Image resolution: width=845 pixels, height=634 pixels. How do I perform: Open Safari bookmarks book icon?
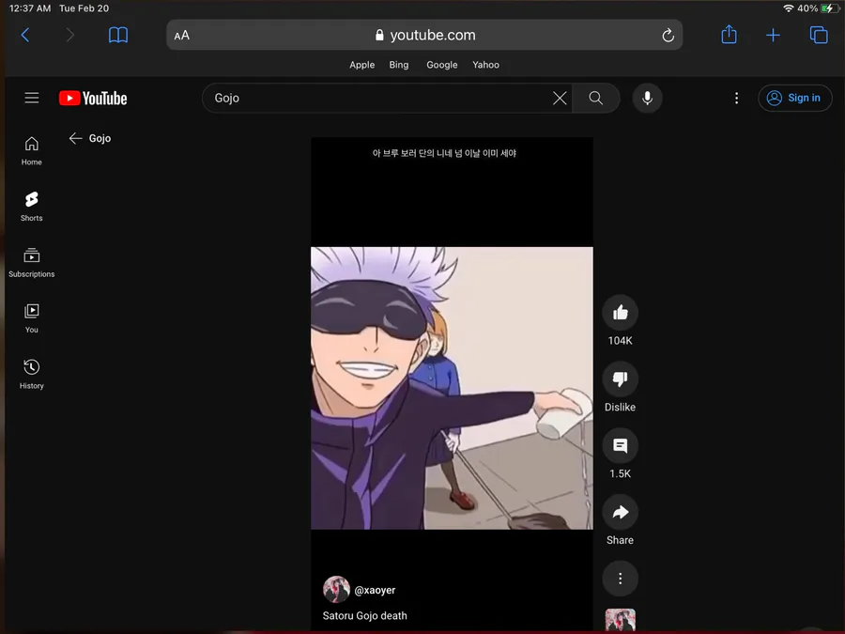pyautogui.click(x=118, y=35)
